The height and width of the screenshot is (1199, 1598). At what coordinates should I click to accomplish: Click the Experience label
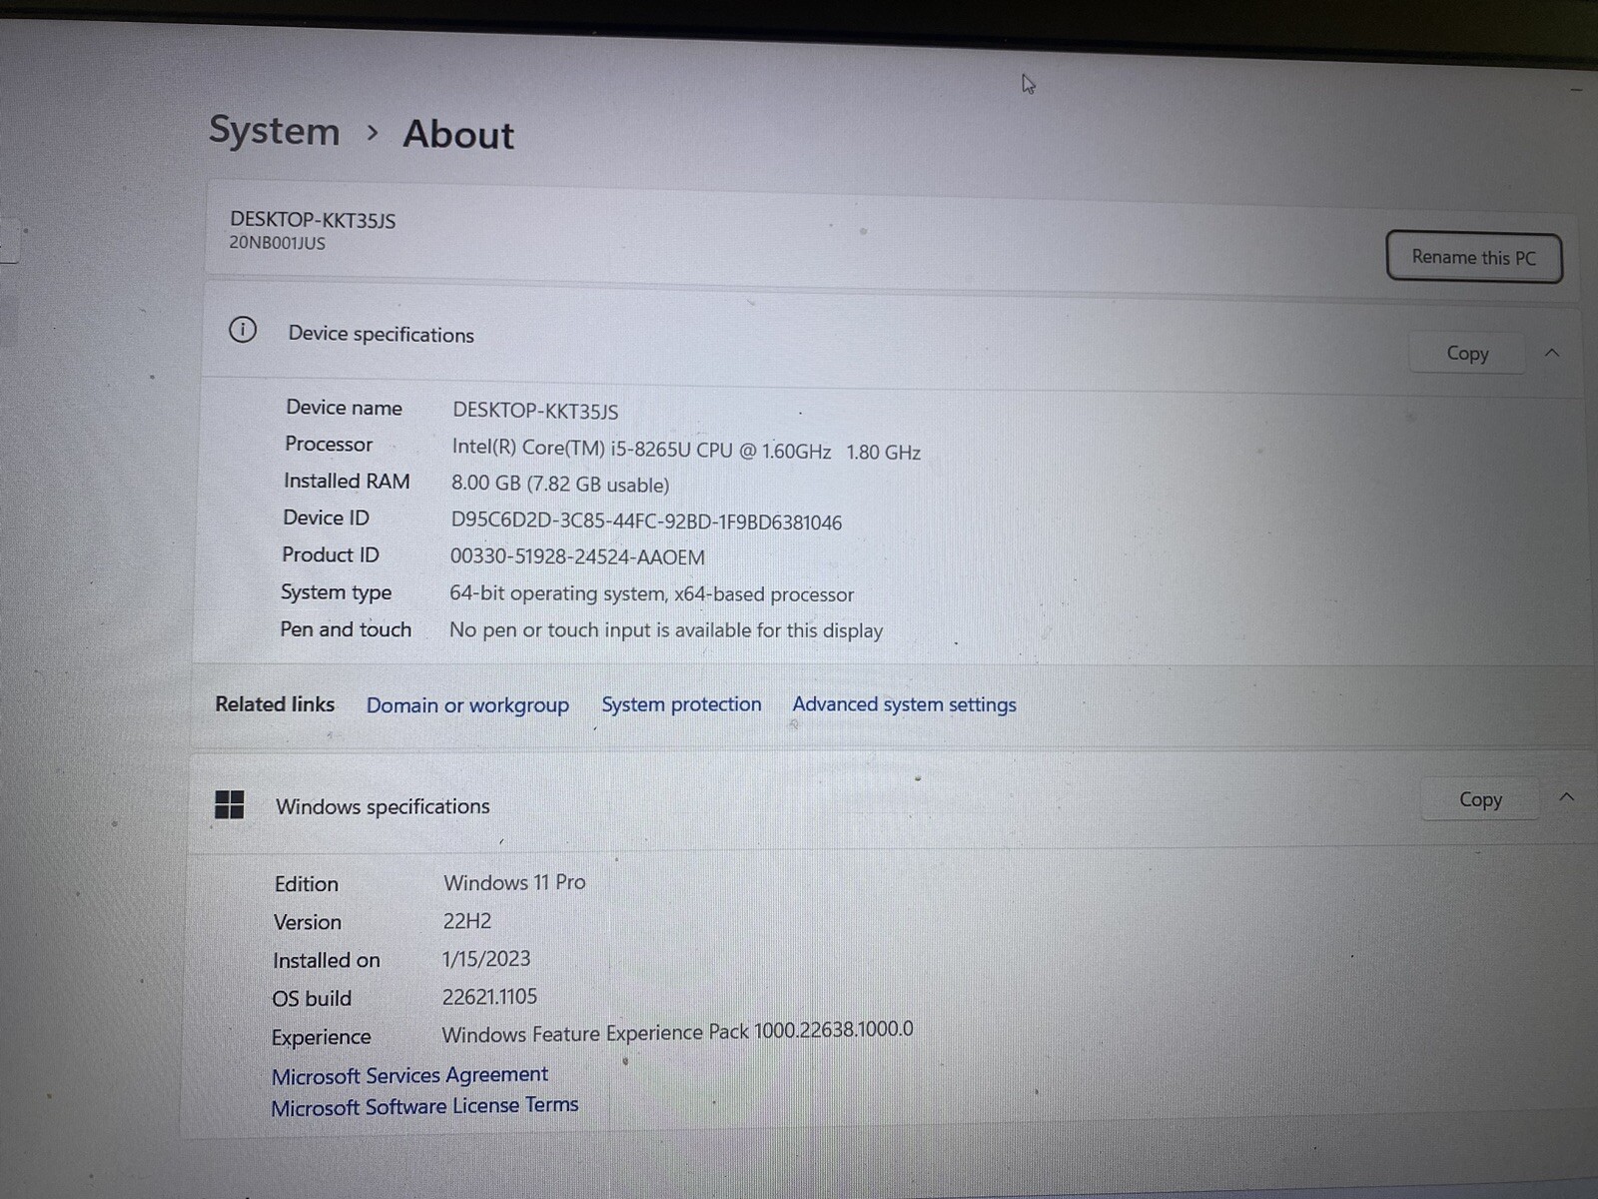point(321,1037)
